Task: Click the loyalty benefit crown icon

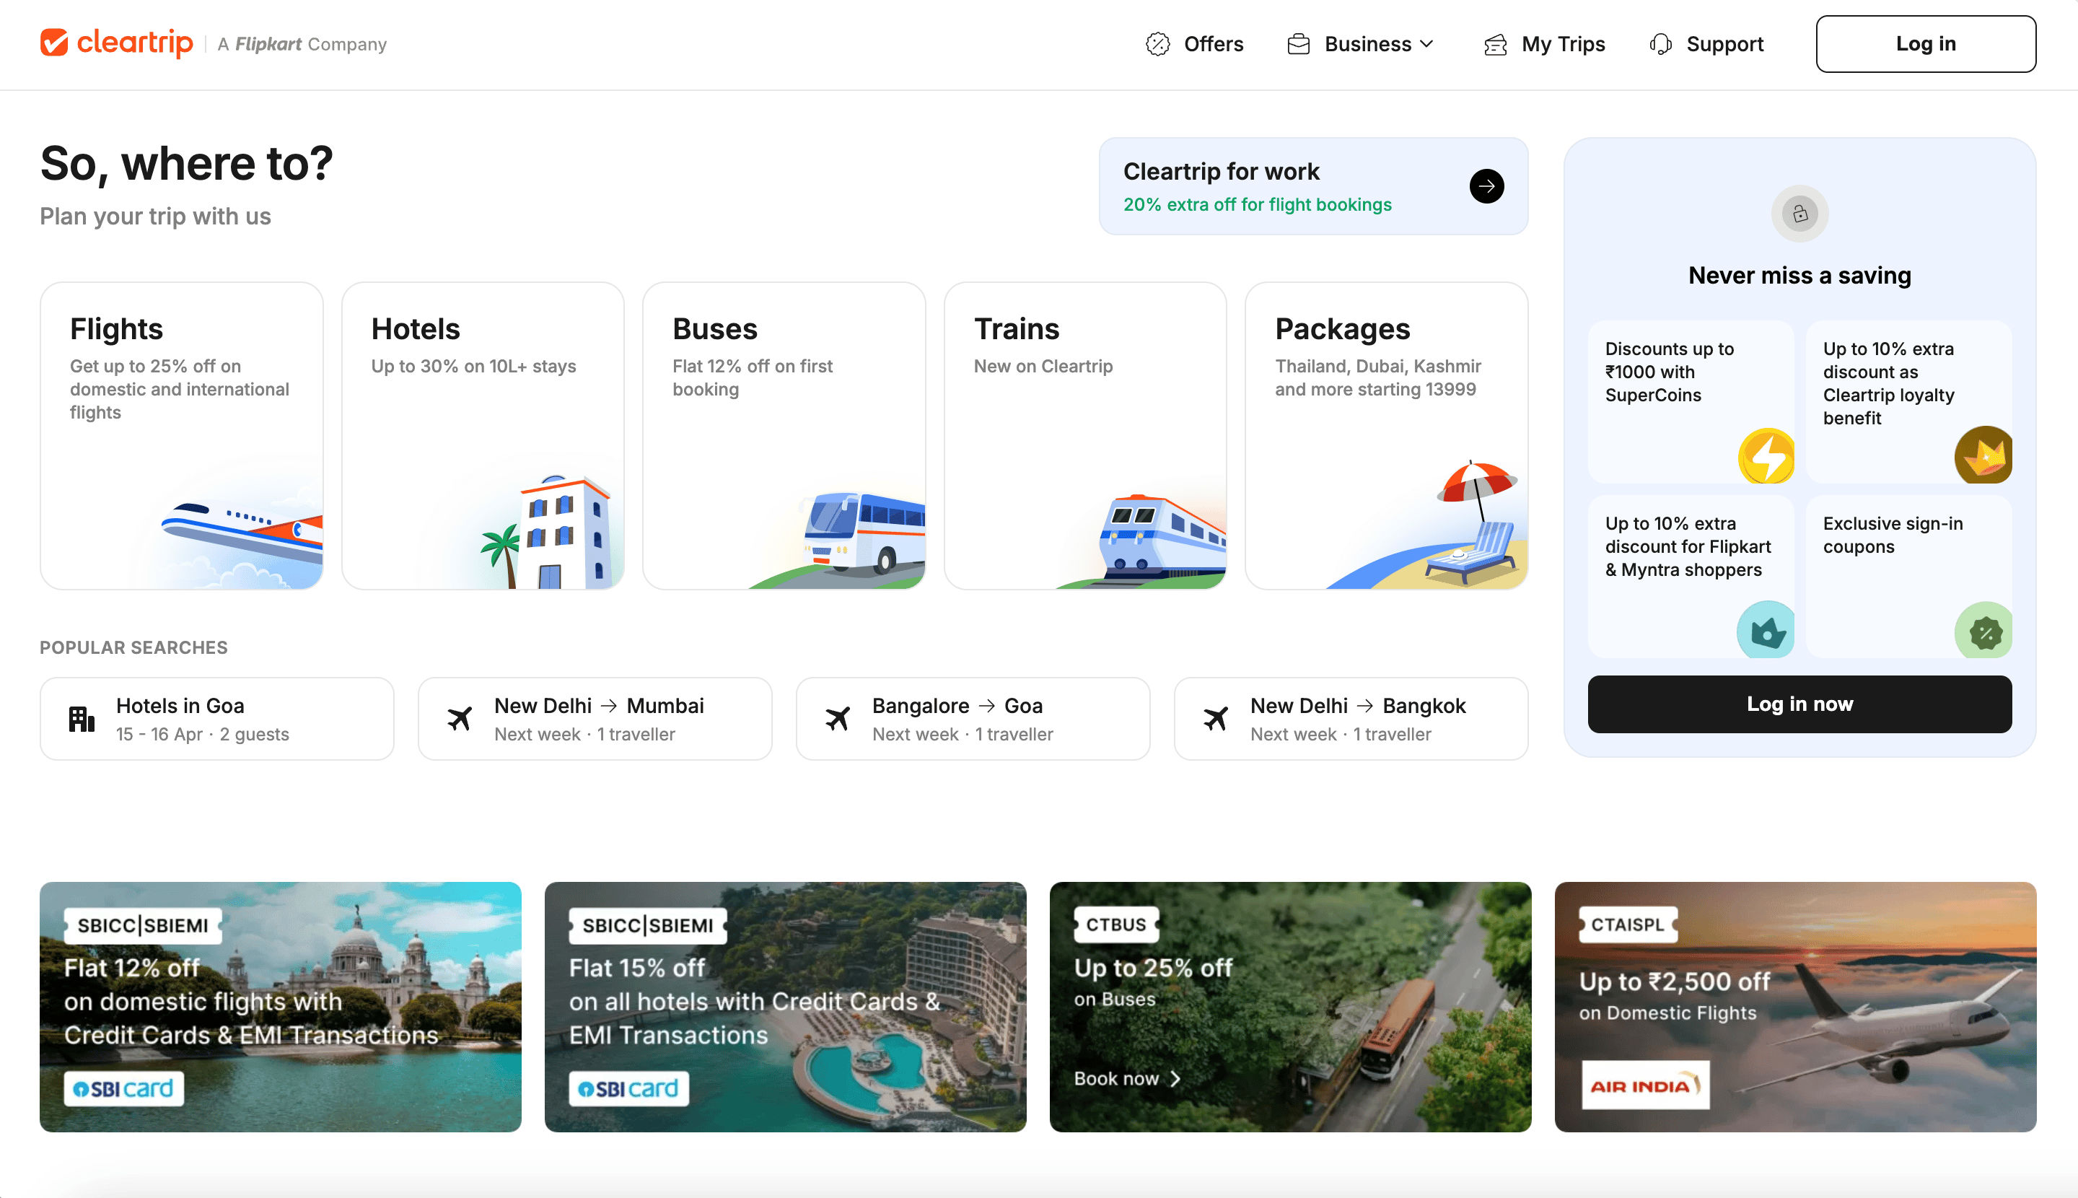Action: click(x=1983, y=454)
